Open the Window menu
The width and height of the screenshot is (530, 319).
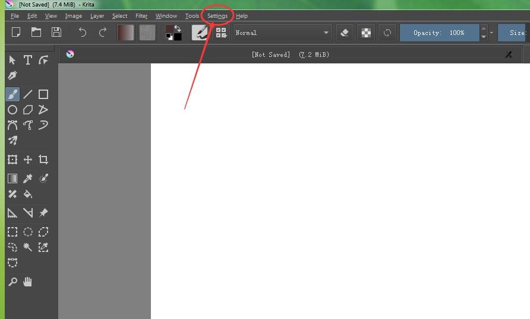pos(166,16)
